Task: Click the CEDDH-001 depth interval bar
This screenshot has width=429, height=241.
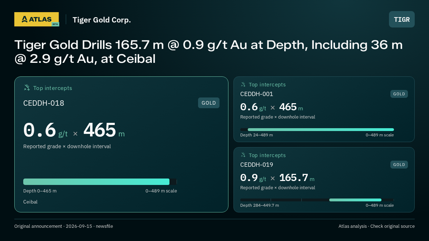Action: point(317,130)
